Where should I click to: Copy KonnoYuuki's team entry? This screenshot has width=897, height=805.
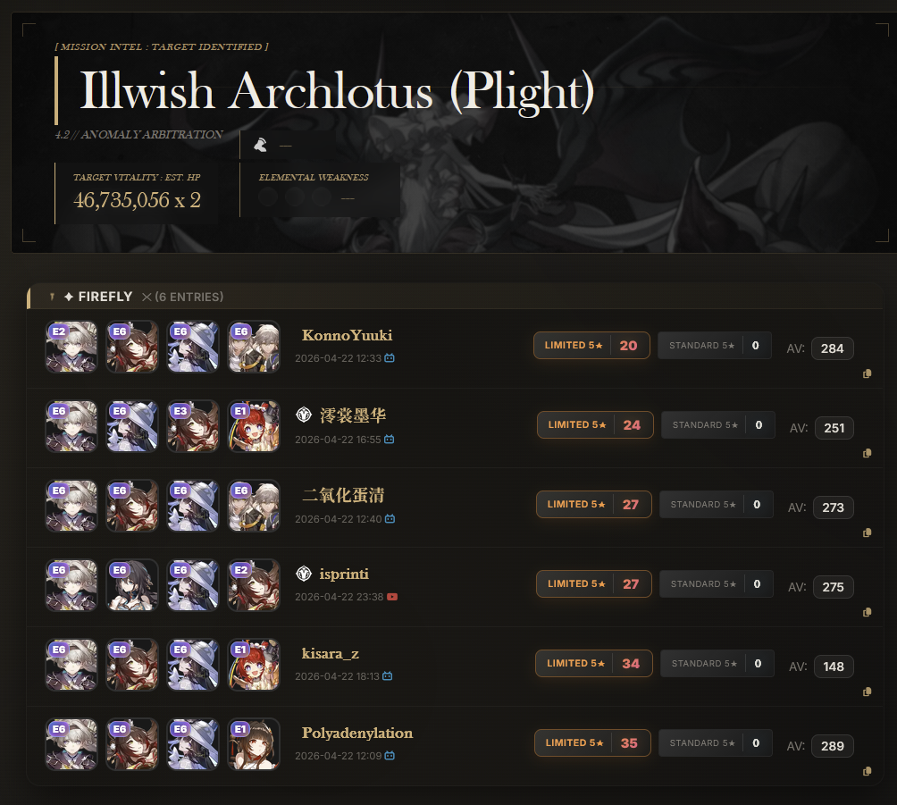[x=867, y=373]
